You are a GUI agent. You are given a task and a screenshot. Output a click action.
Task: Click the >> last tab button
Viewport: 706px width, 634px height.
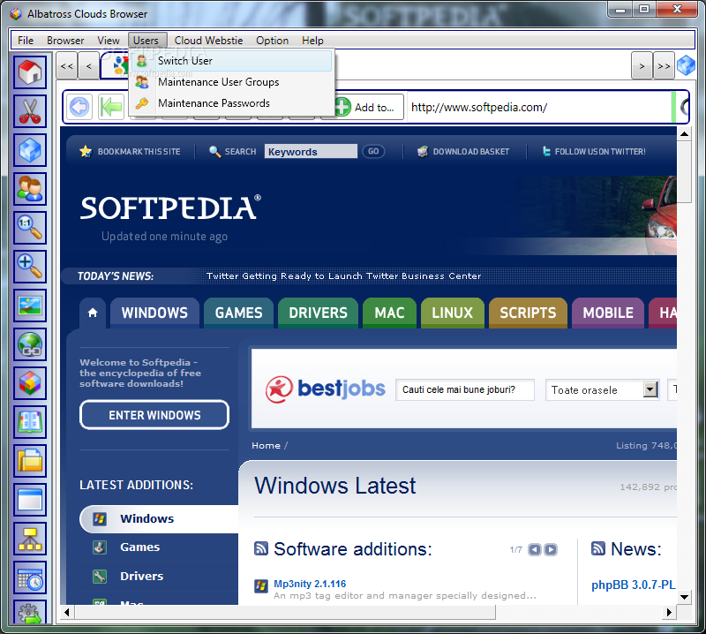tap(664, 66)
